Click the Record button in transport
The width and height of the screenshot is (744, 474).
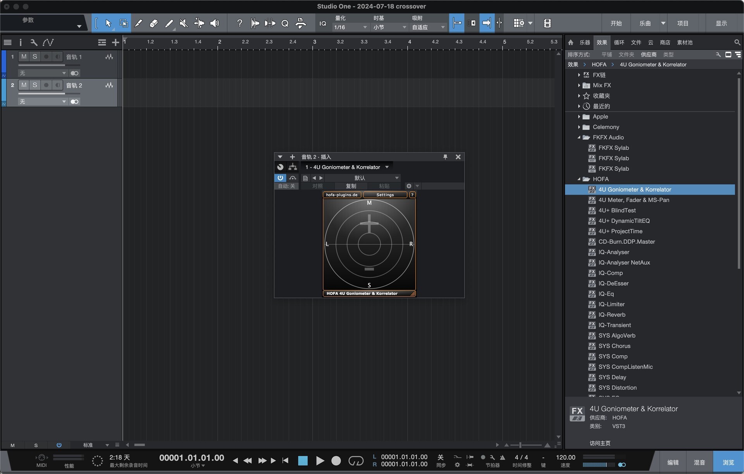[336, 460]
